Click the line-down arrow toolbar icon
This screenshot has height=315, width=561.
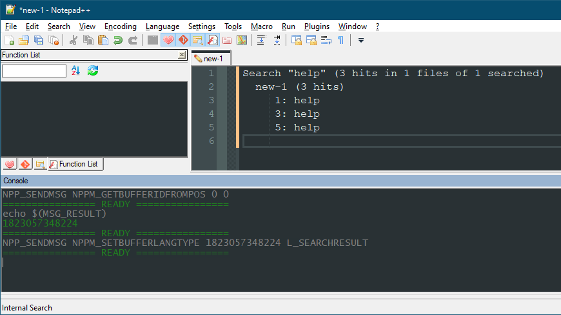(262, 40)
